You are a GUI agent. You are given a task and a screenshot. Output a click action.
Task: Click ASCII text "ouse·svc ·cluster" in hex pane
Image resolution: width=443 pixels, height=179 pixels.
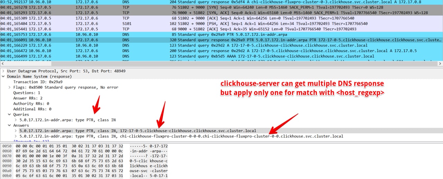149,171
